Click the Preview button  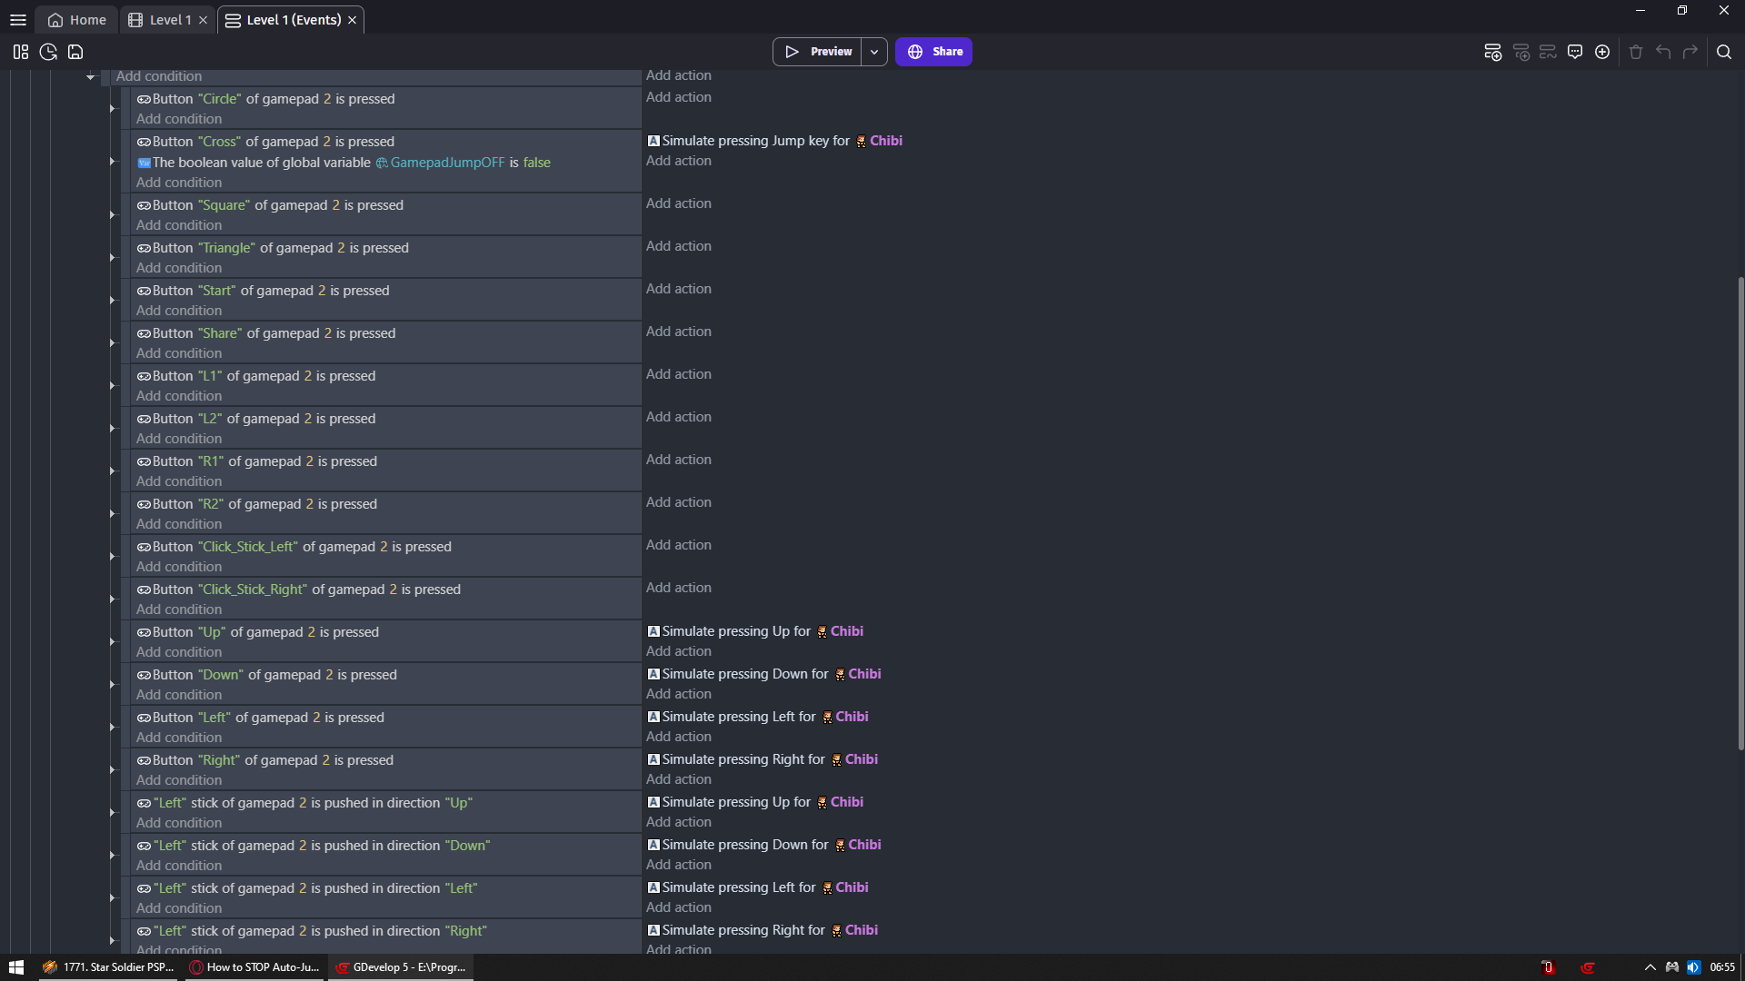[818, 52]
